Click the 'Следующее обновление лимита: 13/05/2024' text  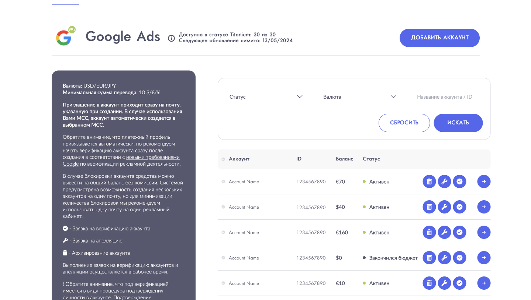[235, 40]
